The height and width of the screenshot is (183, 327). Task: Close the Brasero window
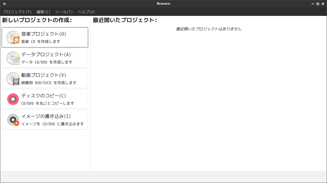(323, 4)
